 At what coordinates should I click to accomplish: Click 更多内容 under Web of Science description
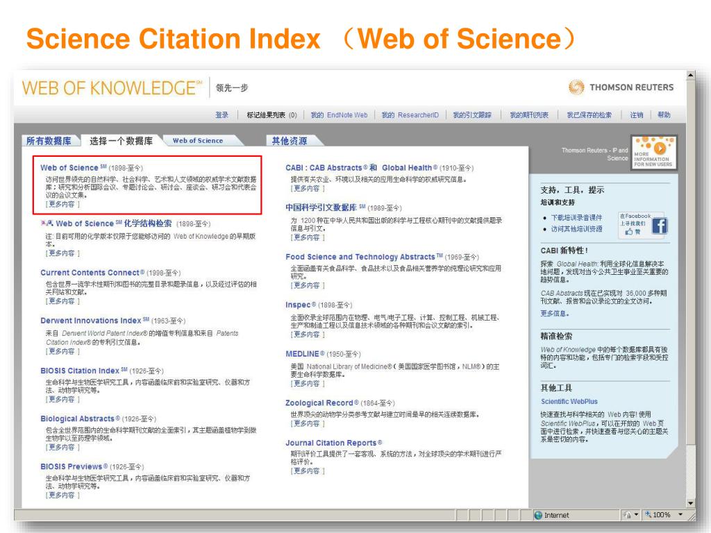(62, 205)
